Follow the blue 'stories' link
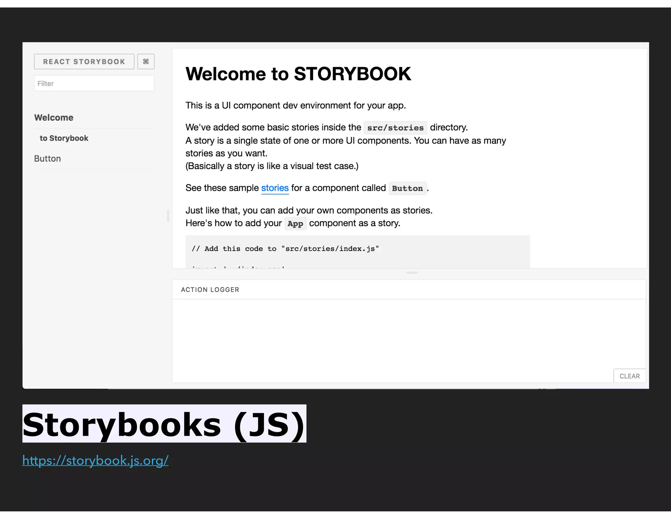Screen dimensions: 671x519 pos(275,188)
